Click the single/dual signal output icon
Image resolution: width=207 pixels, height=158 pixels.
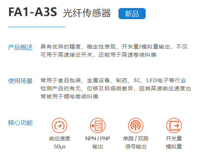pos(136,125)
